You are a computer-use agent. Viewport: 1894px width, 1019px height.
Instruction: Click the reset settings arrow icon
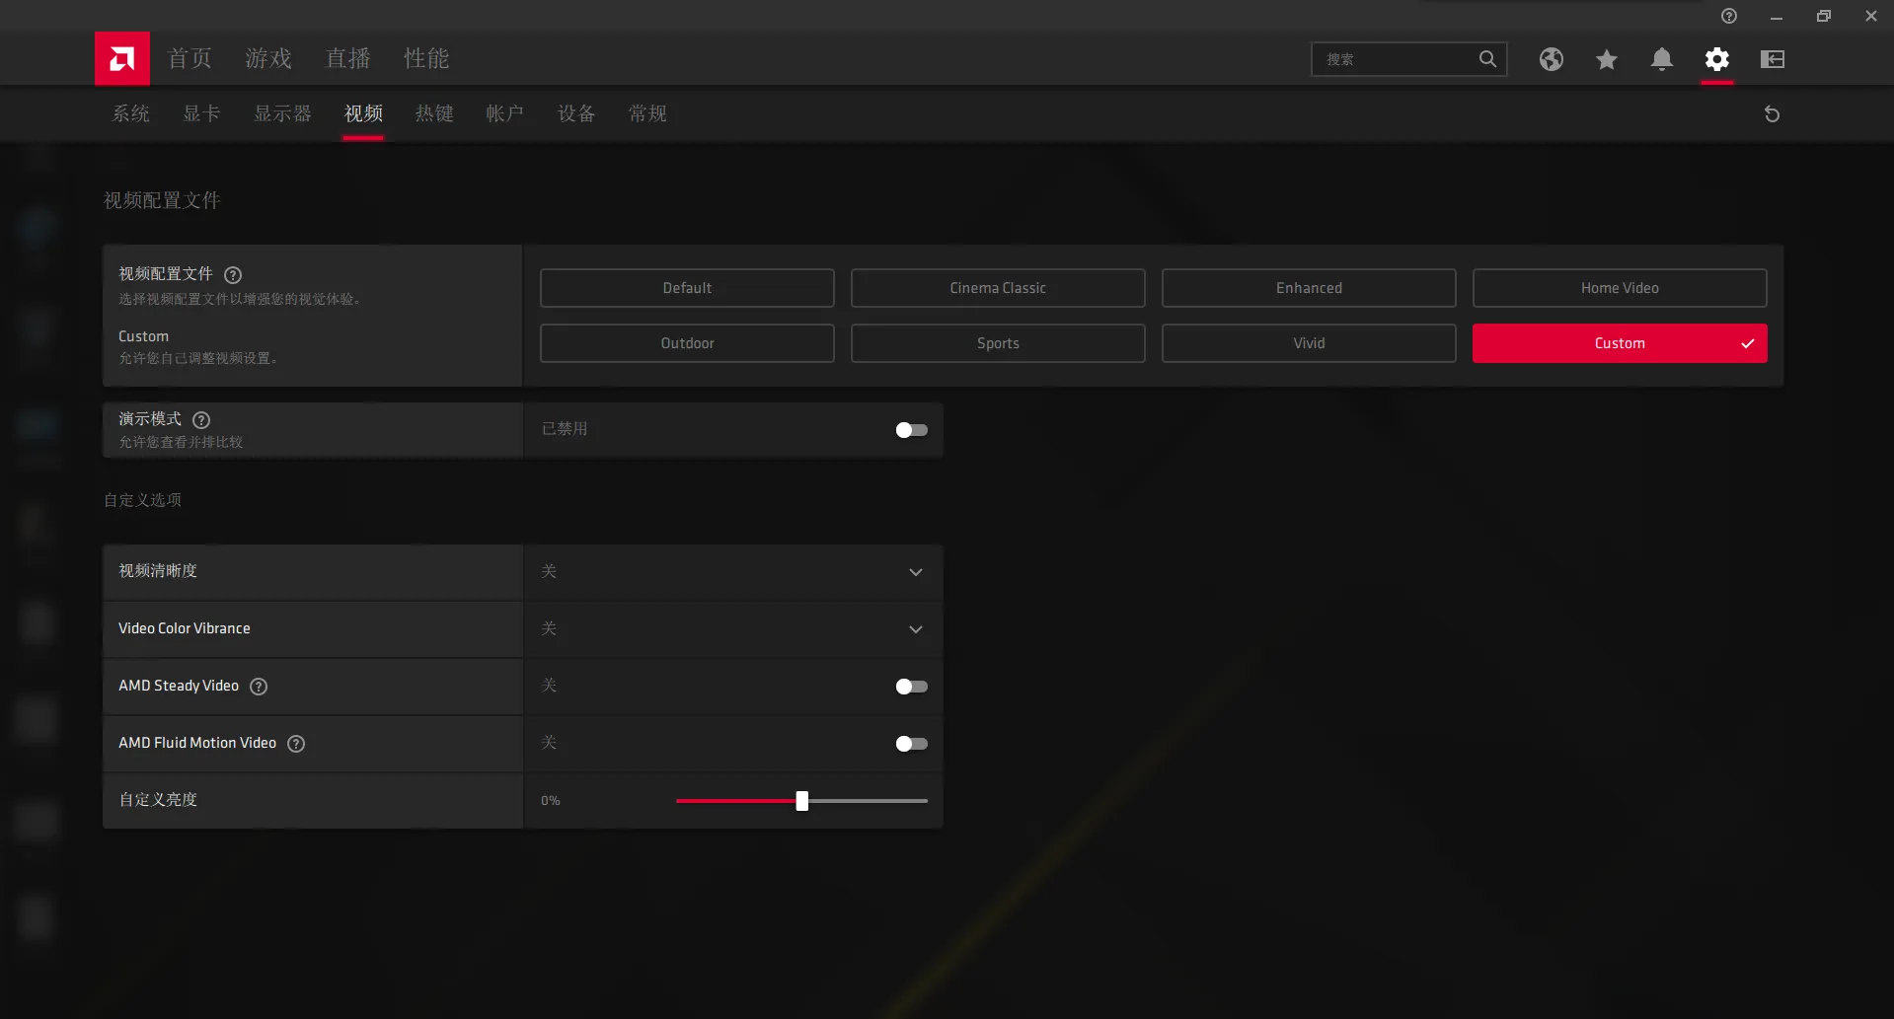tap(1772, 114)
